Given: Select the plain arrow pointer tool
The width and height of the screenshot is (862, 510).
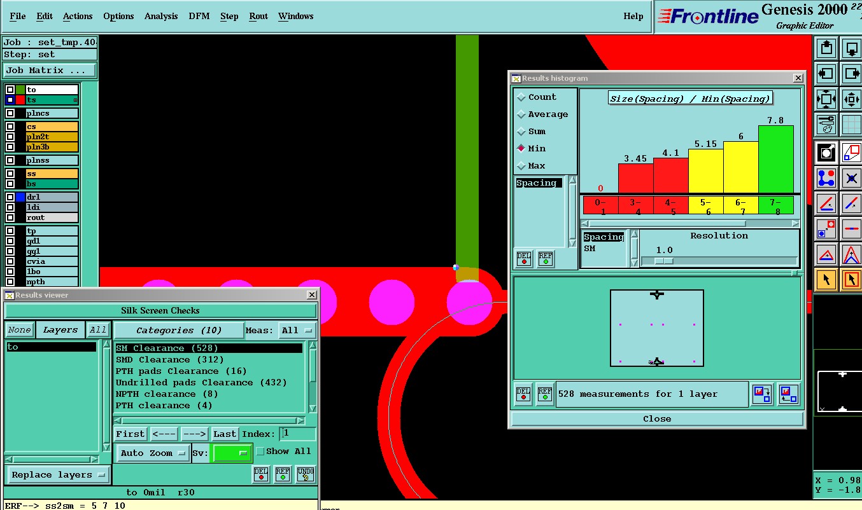Looking at the screenshot, I should click(x=826, y=280).
